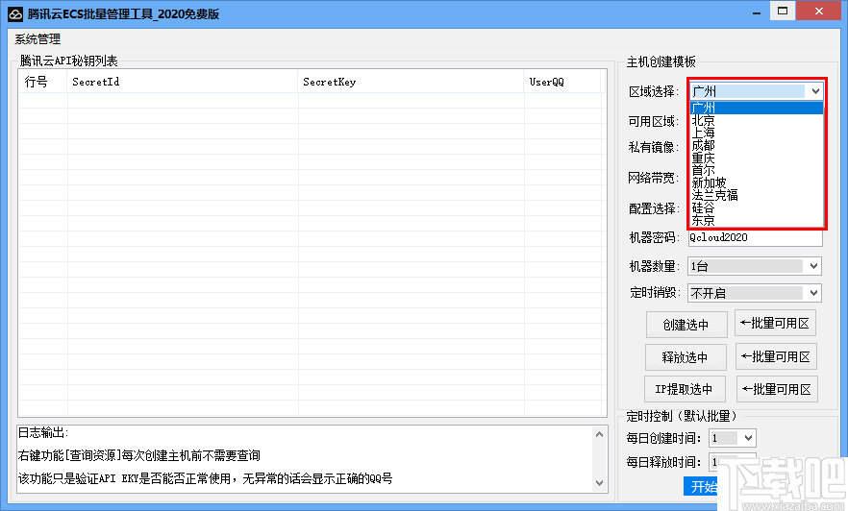Close the application window
848x511 pixels.
click(x=819, y=11)
